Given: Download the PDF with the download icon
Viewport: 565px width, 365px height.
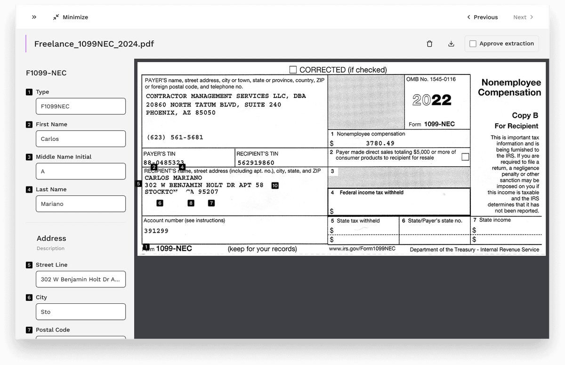Looking at the screenshot, I should point(451,44).
